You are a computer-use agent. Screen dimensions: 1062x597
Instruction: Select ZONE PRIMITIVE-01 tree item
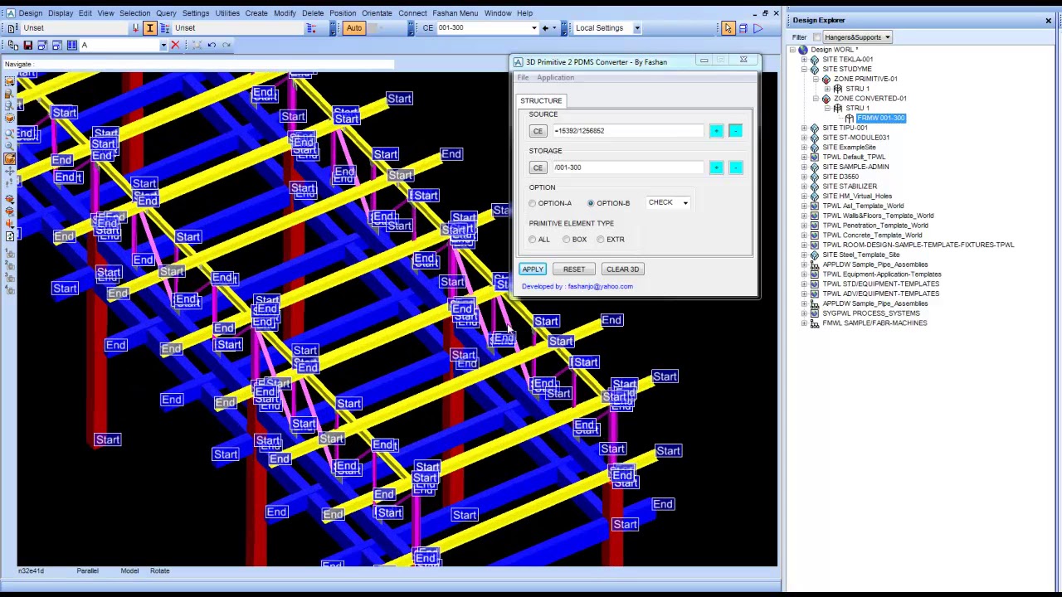point(865,79)
